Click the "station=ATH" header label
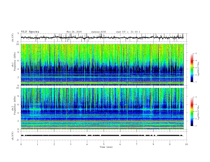This screenshot has height=162, width=210. click(98, 32)
